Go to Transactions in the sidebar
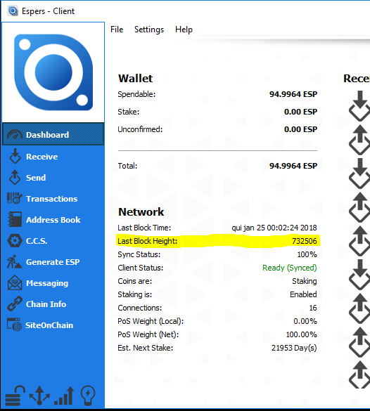 point(53,198)
